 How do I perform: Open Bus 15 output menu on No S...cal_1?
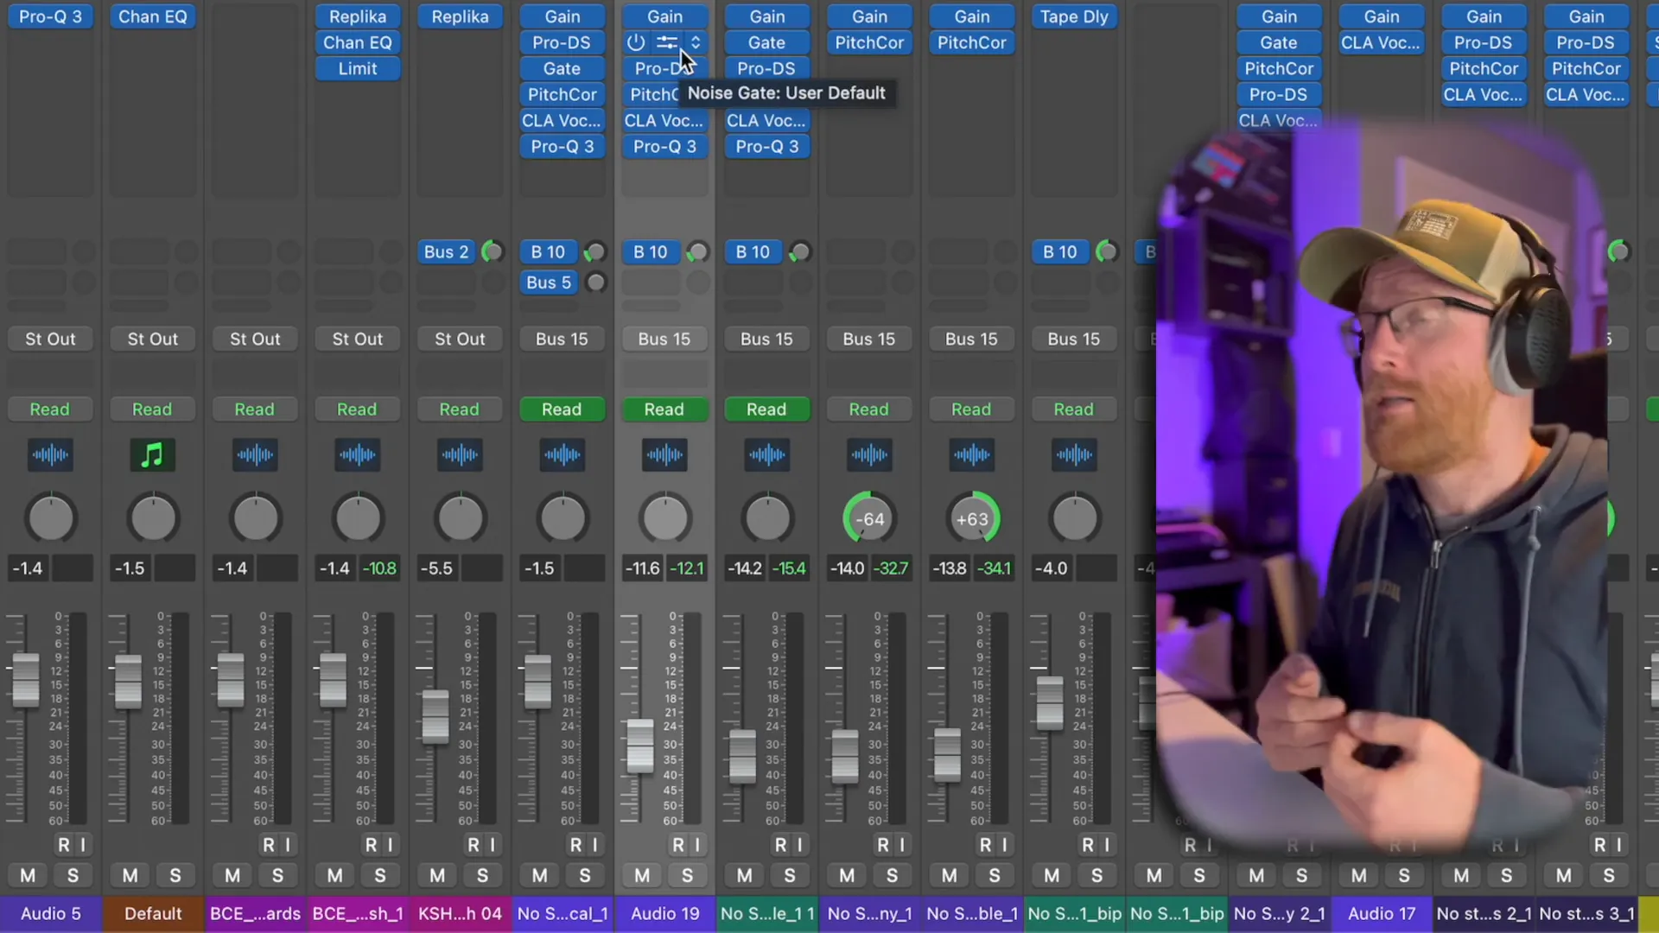[562, 339]
